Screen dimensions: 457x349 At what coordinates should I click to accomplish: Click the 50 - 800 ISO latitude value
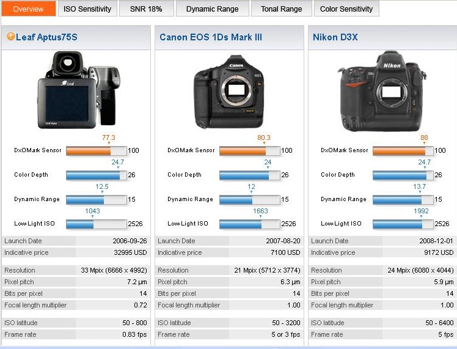134,323
